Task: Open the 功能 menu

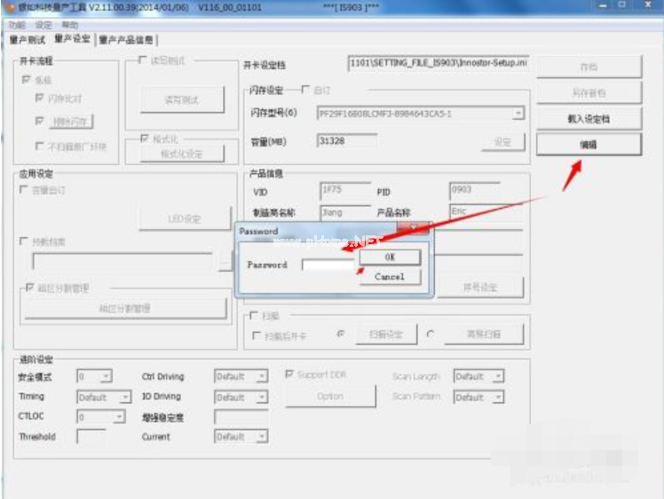Action: [17, 26]
